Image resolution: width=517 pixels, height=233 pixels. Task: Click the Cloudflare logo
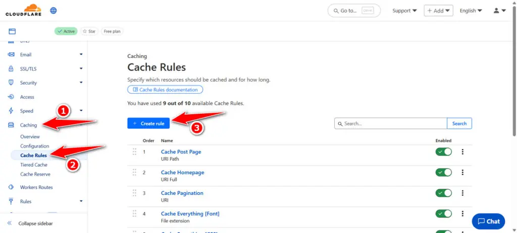click(23, 10)
